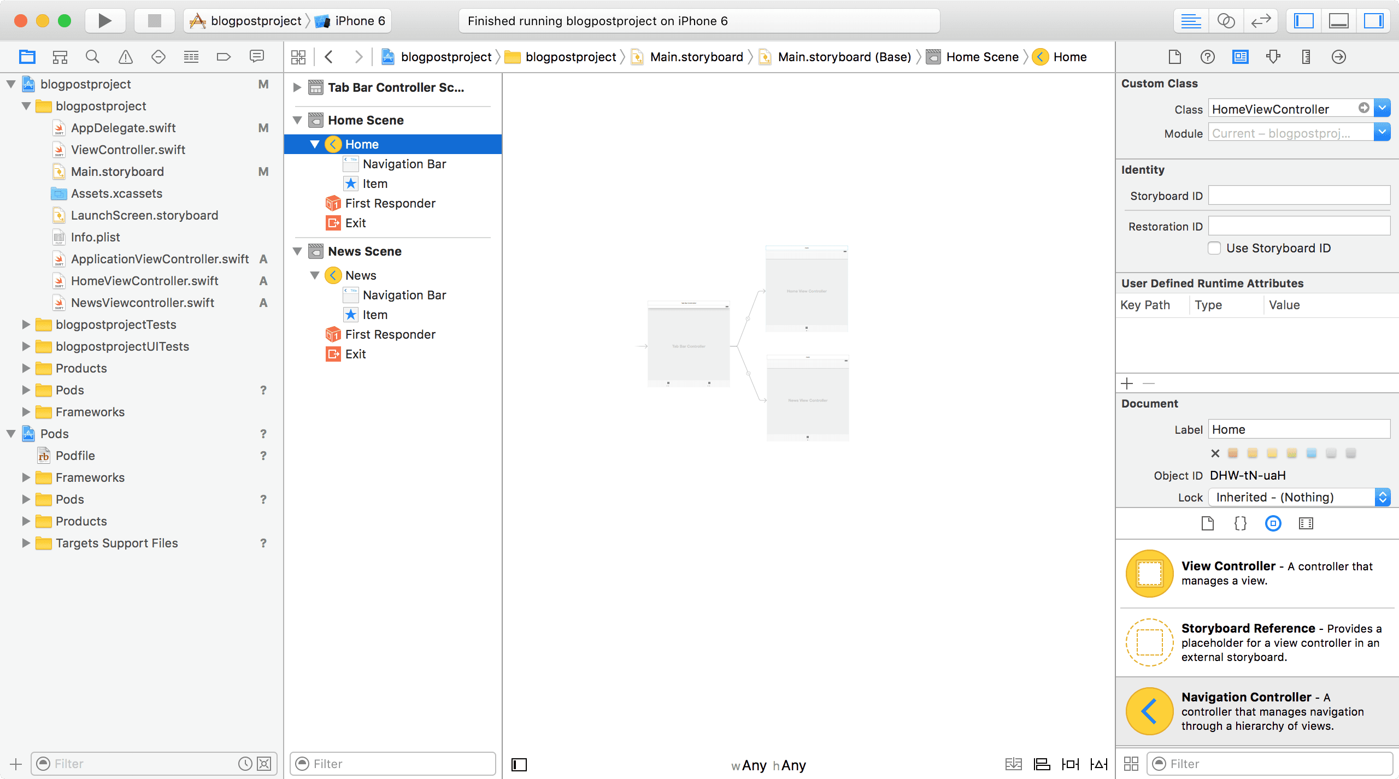Switch to the Attributes inspector

pyautogui.click(x=1273, y=57)
